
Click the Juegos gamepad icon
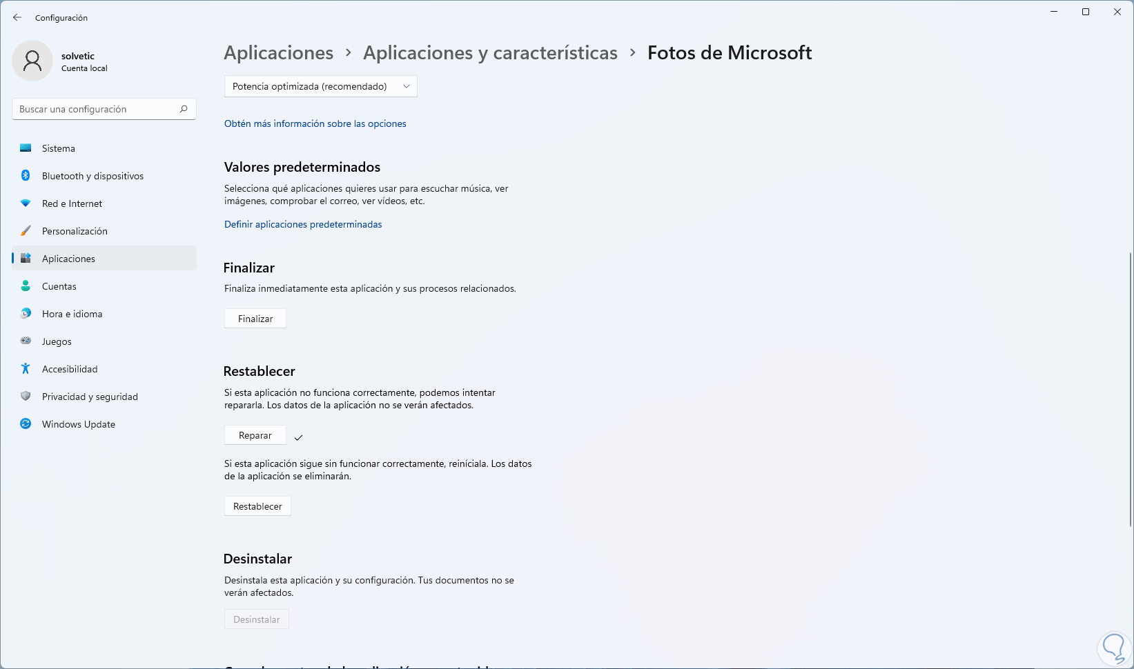pos(26,341)
